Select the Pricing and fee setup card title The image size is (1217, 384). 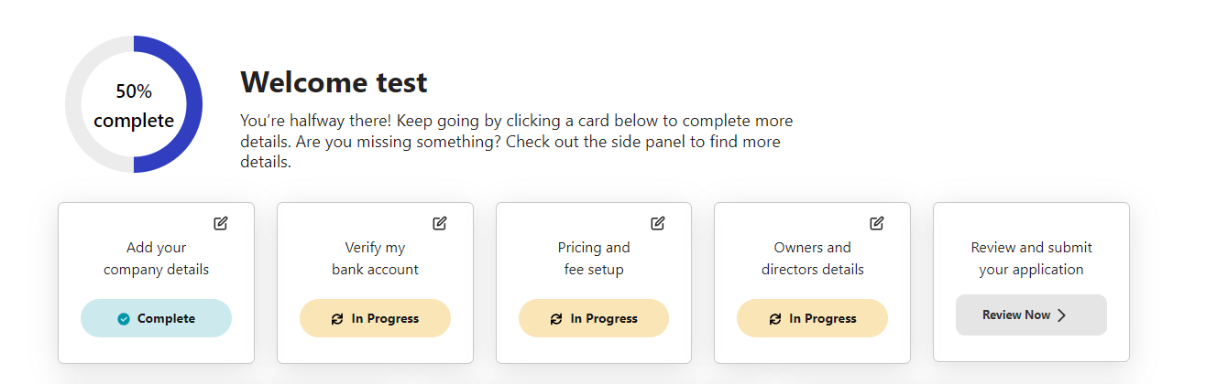pos(594,259)
